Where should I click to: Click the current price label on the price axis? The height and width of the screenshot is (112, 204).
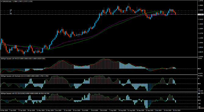(x=200, y=15)
